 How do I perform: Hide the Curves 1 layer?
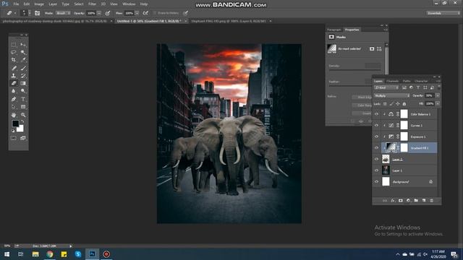click(376, 125)
